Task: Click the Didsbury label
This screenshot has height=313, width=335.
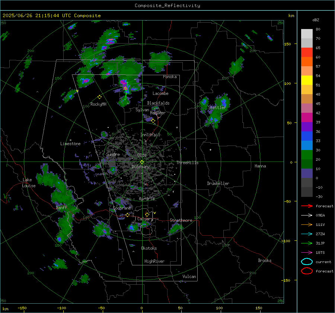Action: coord(140,167)
